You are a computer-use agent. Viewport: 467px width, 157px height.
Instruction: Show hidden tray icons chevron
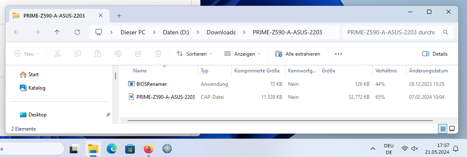373,148
